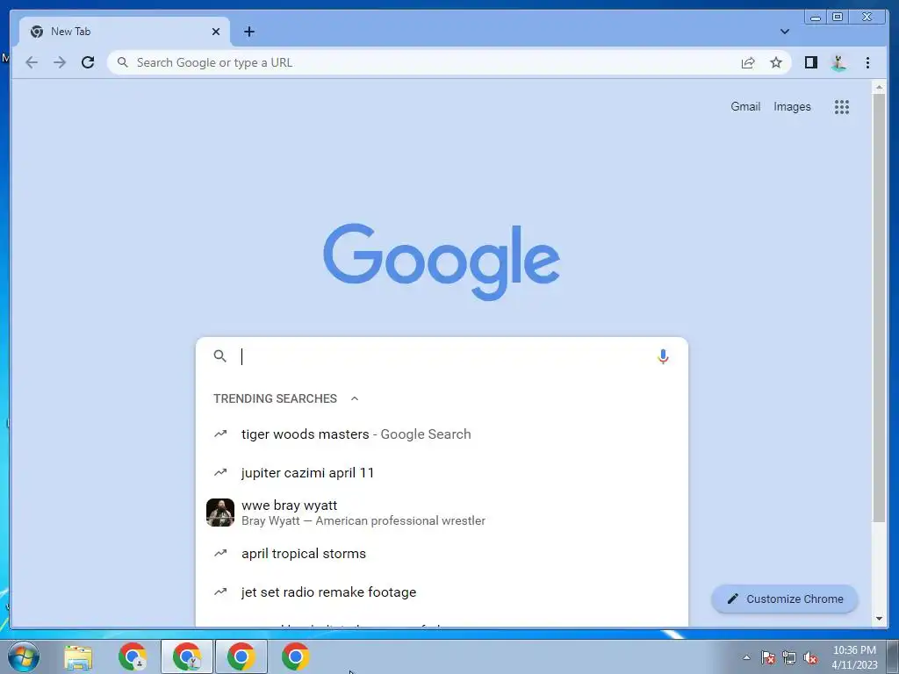The width and height of the screenshot is (899, 674).
Task: Open the Windows Start button
Action: point(24,656)
